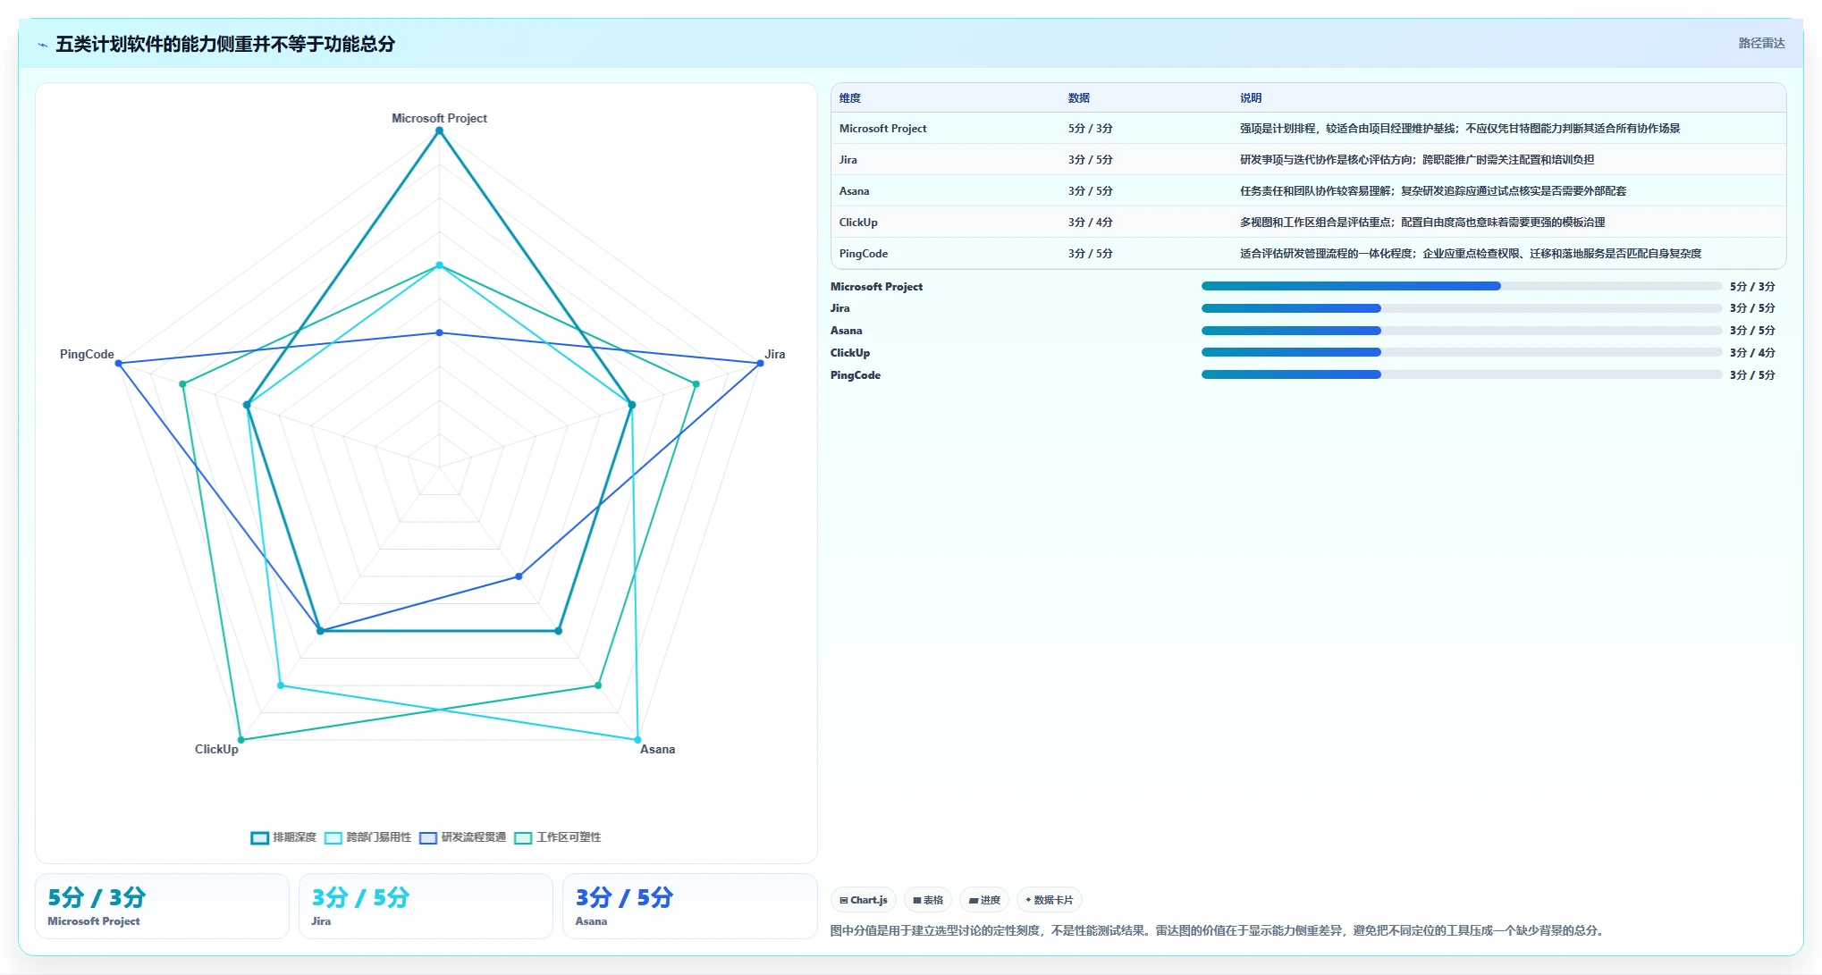The image size is (1822, 975).
Task: Click the Asana description text in table
Action: point(1433,191)
